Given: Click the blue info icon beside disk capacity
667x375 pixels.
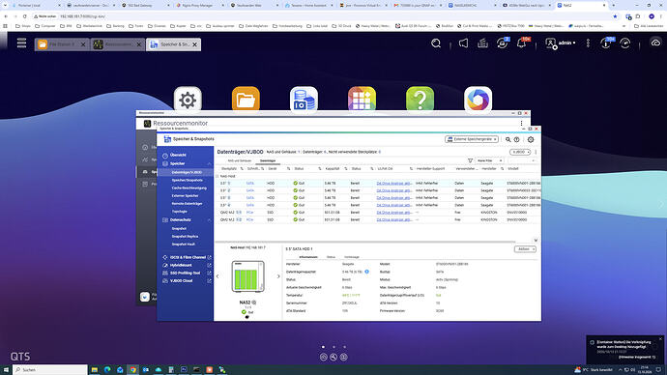Looking at the screenshot, I should (x=366, y=272).
